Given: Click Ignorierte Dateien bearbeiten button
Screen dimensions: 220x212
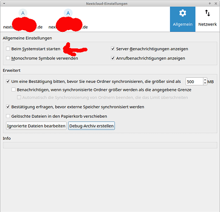Looking at the screenshot, I should (36, 126).
